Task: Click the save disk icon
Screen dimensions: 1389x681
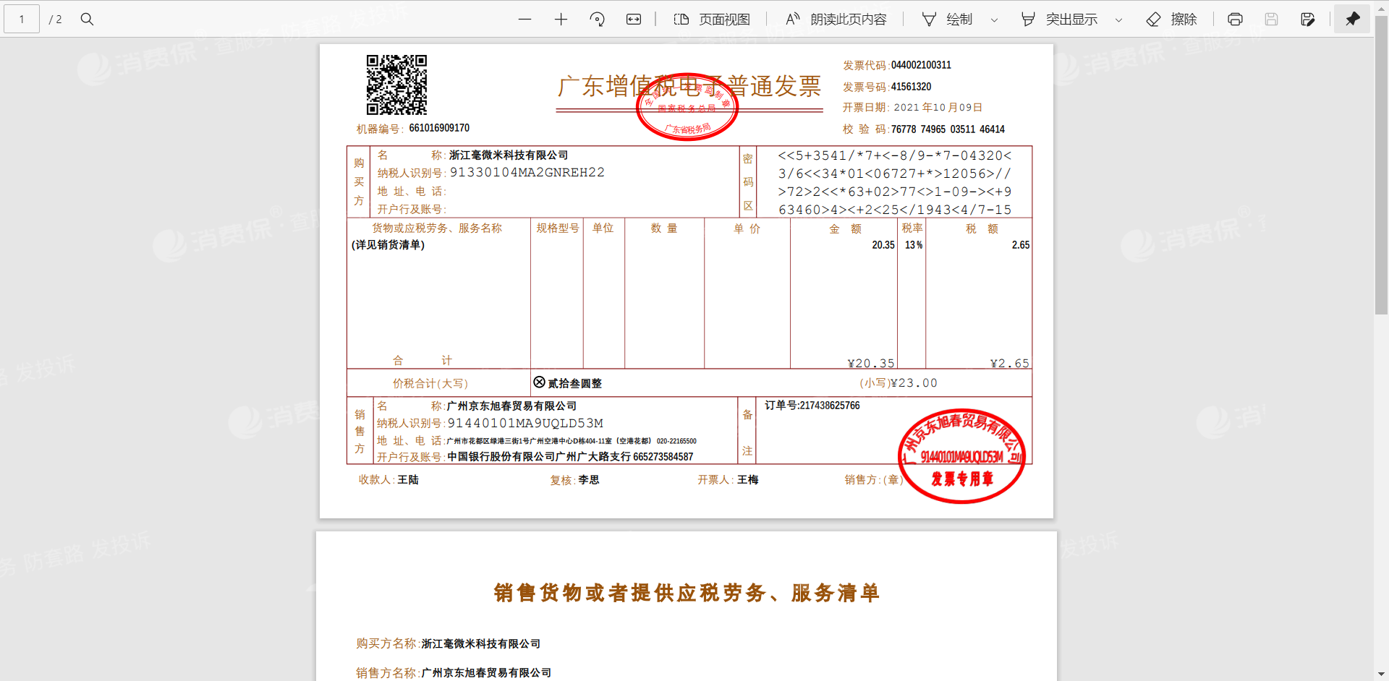Action: [x=1271, y=20]
